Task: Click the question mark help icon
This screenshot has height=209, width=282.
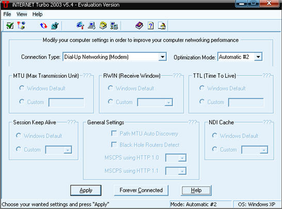Action: tap(151, 25)
